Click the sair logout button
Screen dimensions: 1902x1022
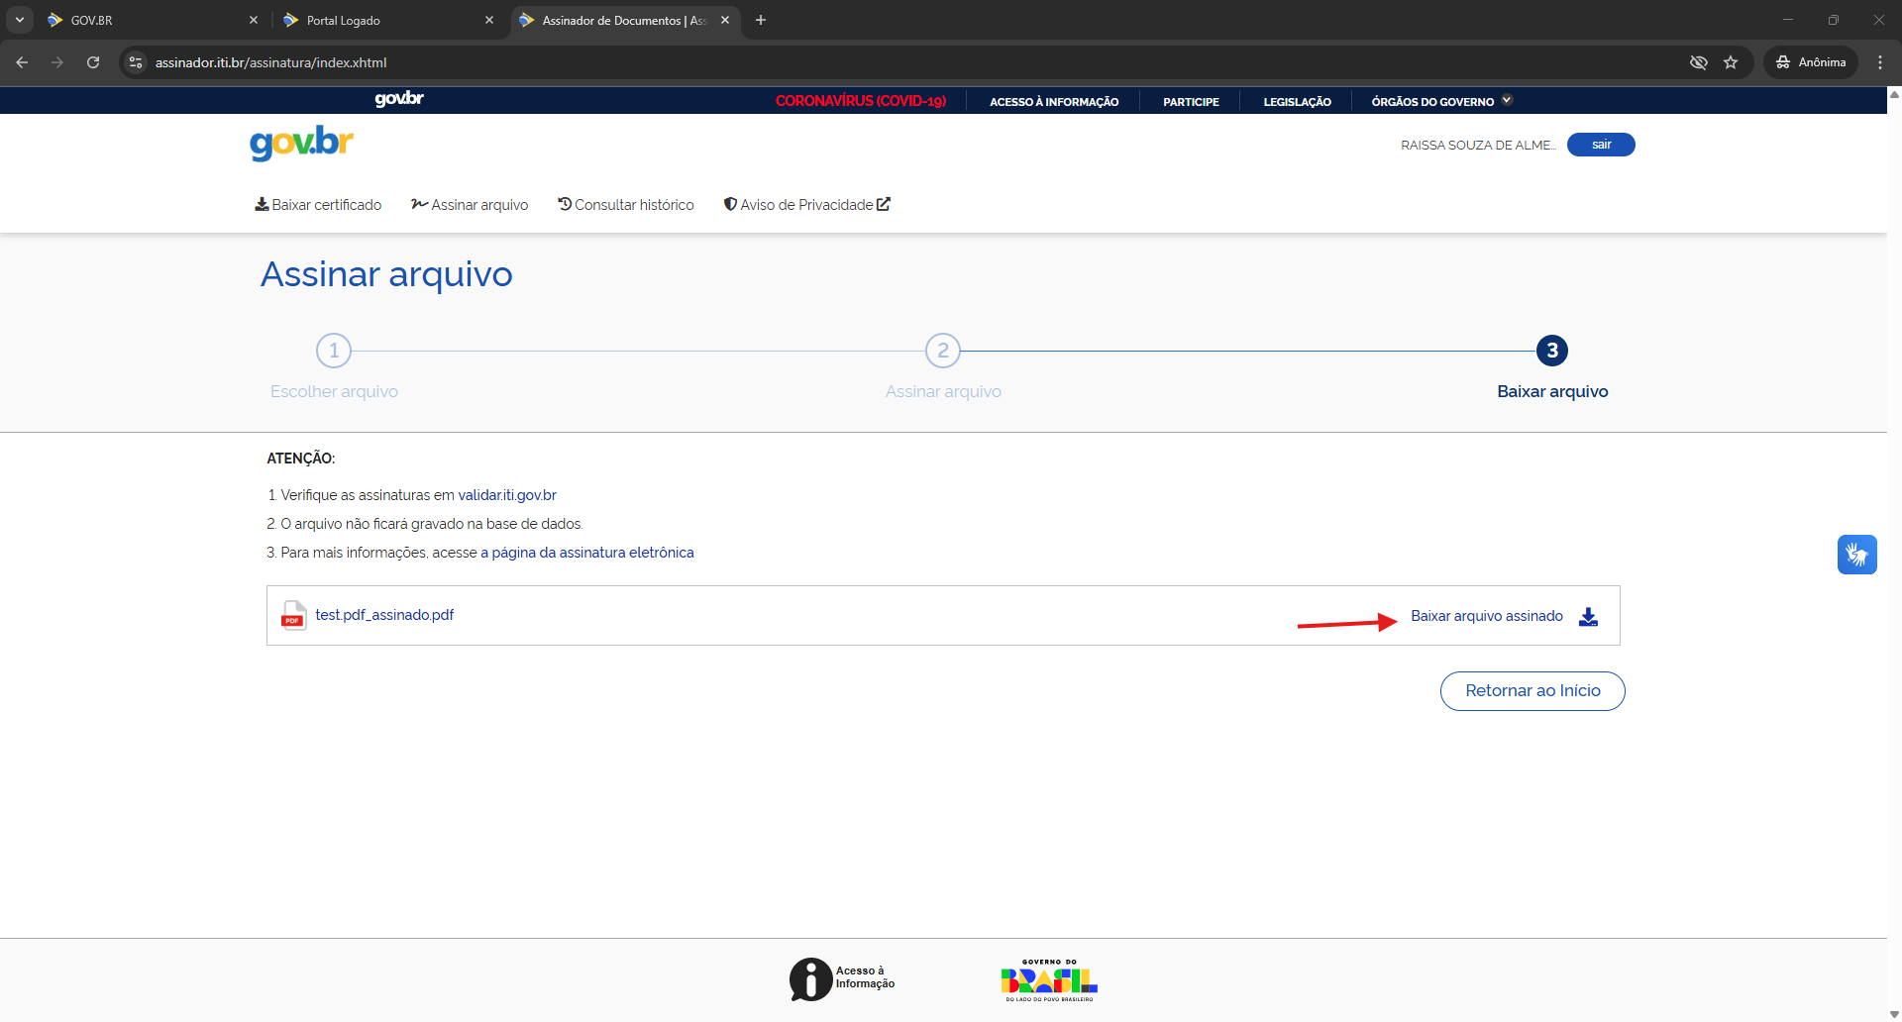pos(1600,145)
